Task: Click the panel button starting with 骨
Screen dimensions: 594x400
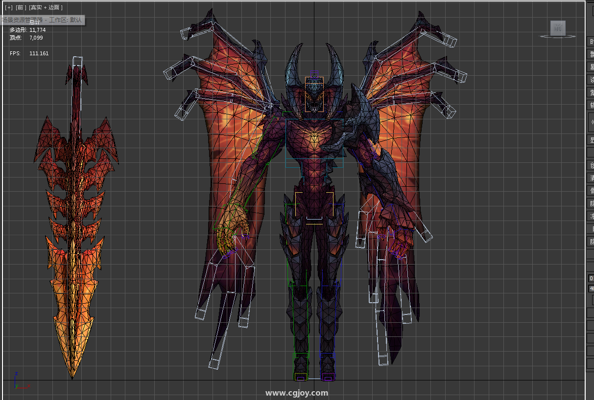Action: 591,191
